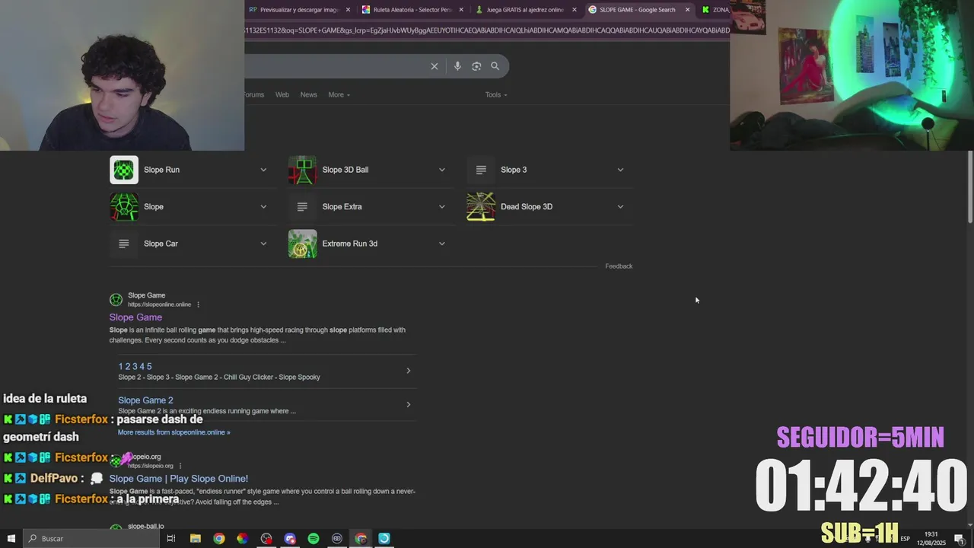Screen dimensions: 974x548
Task: Start voice search with the microphone icon
Action: 457,66
